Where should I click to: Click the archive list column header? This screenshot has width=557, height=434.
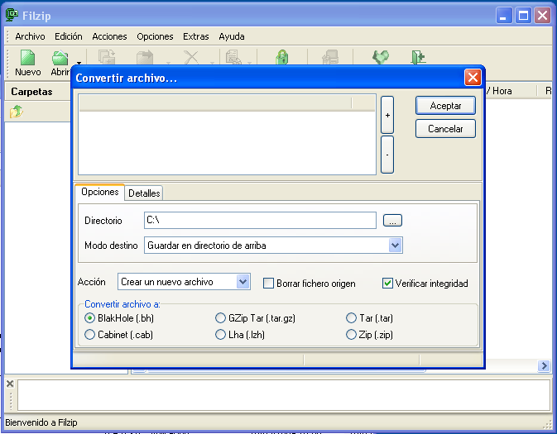pos(227,103)
